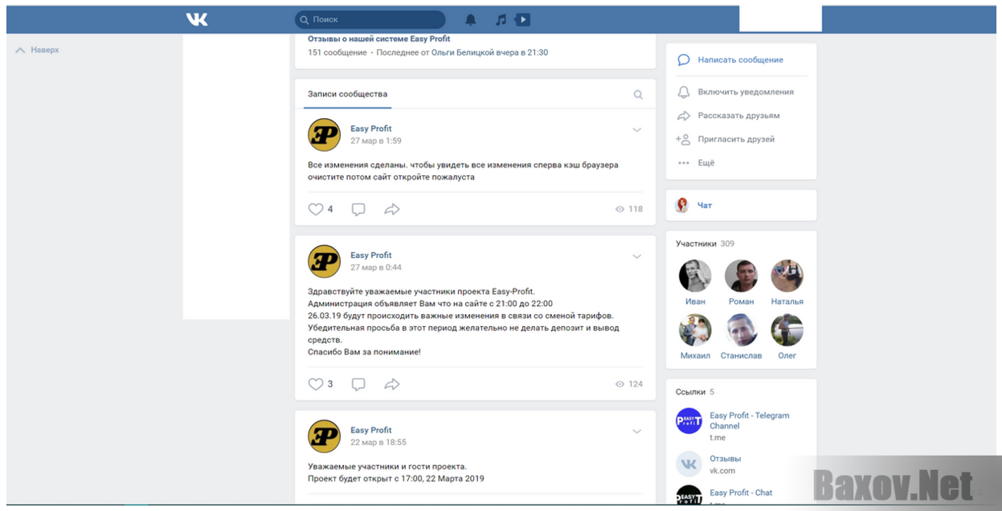The image size is (1002, 511).
Task: Open the post timestamp 22 мар в 18:55
Action: click(378, 443)
